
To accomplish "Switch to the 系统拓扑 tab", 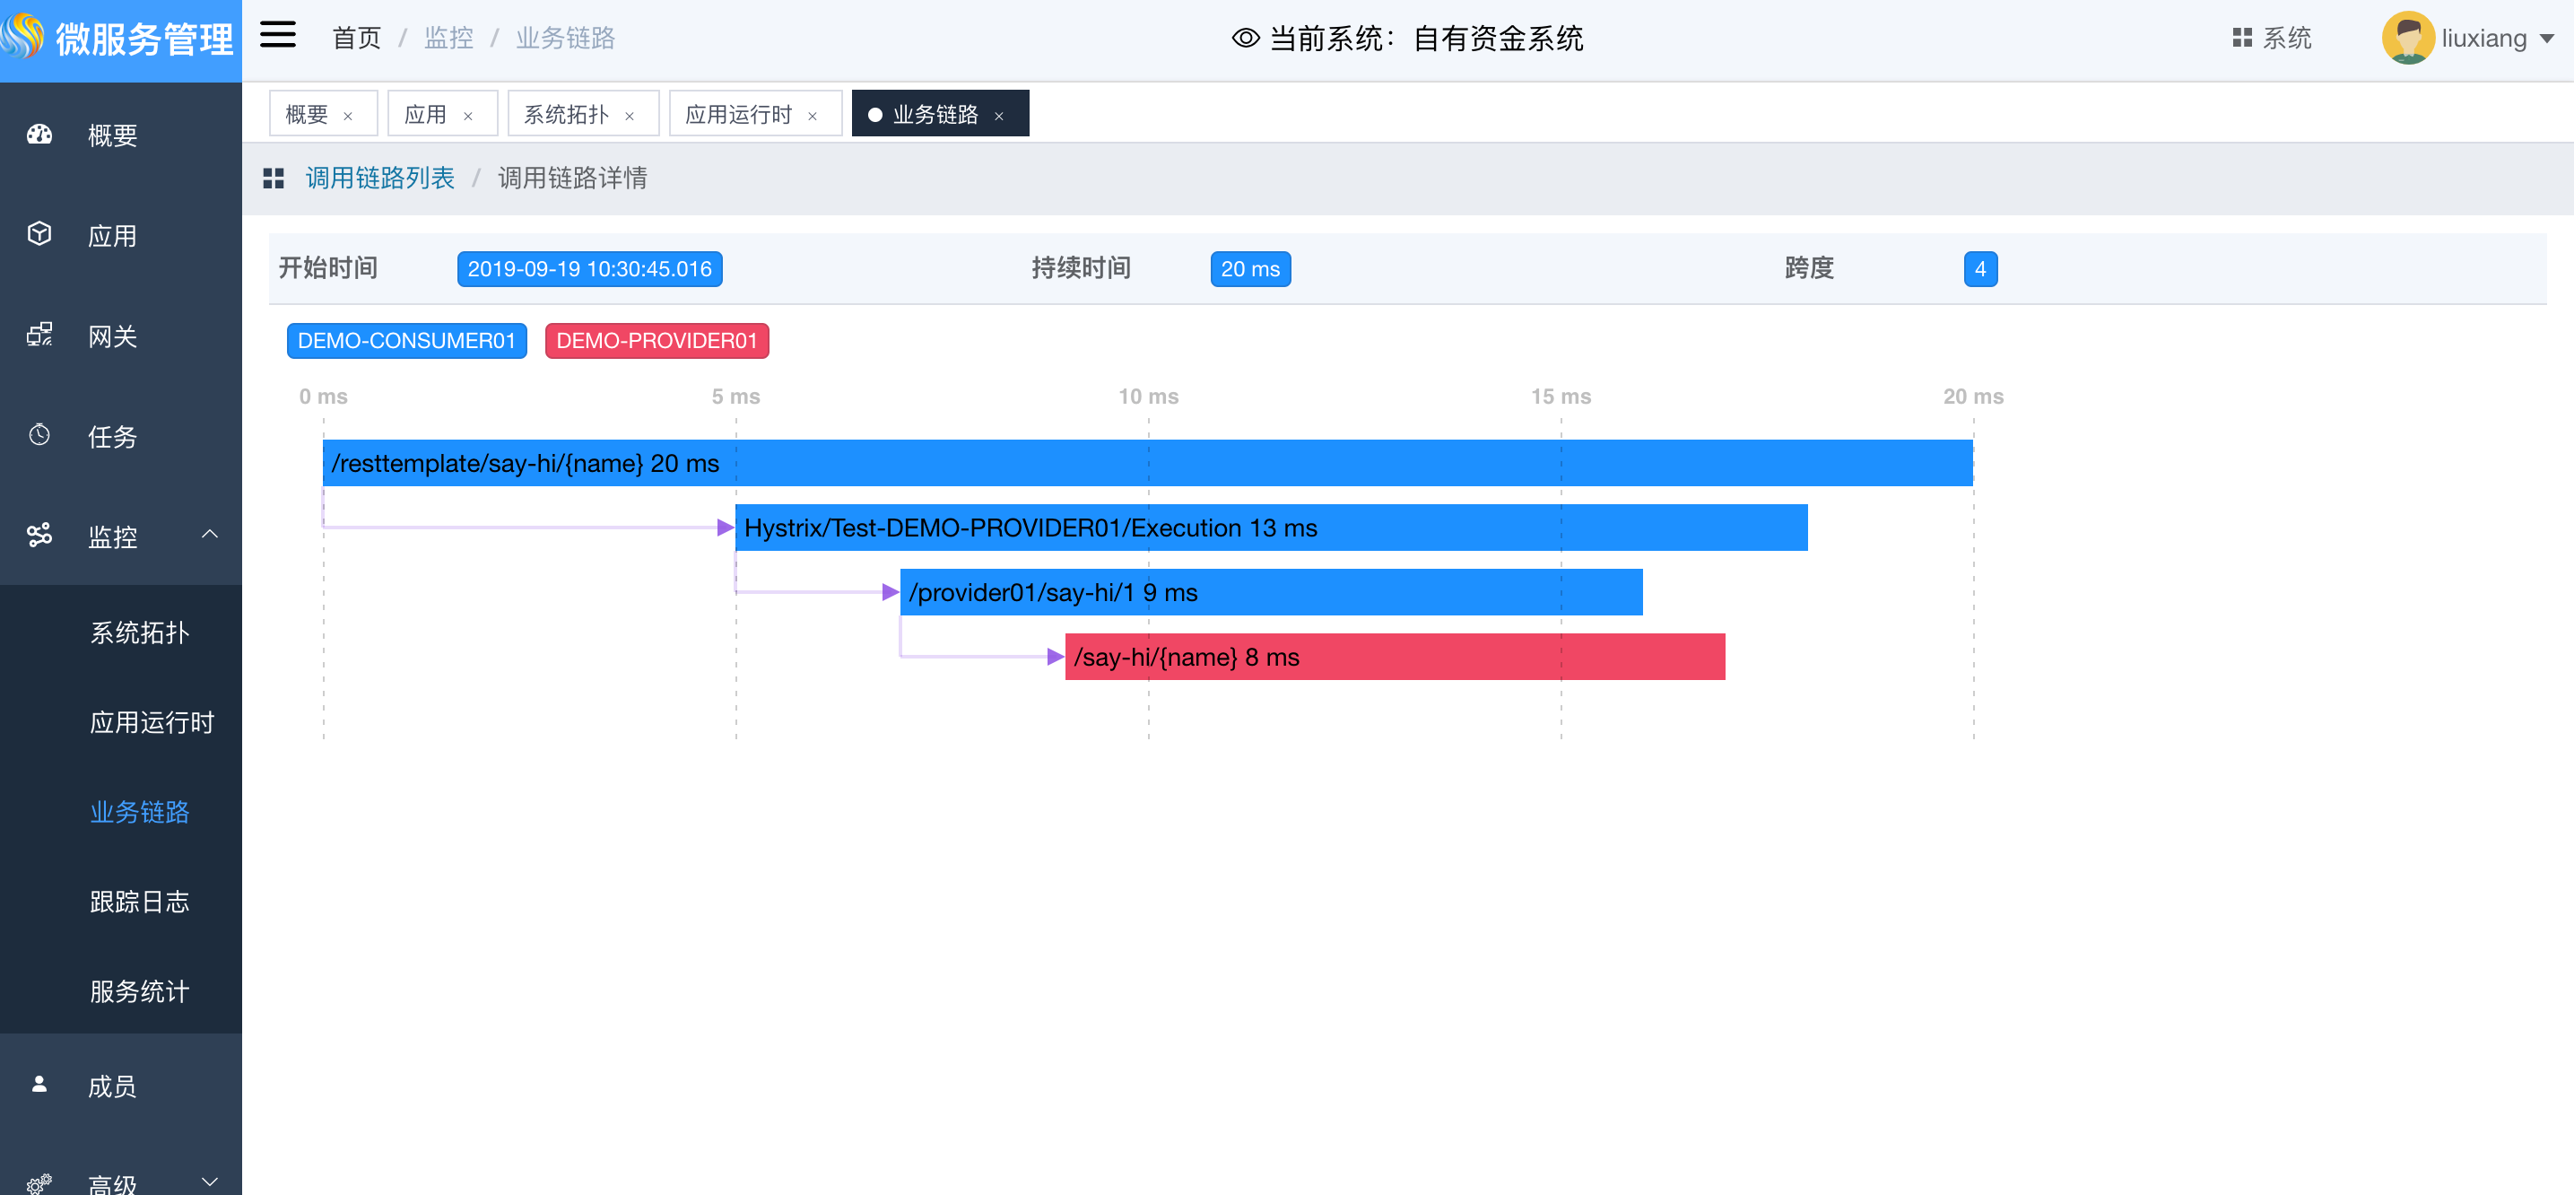I will coord(567,115).
